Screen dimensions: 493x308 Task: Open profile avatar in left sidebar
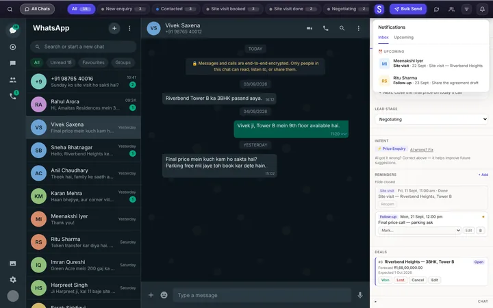pyautogui.click(x=13, y=296)
